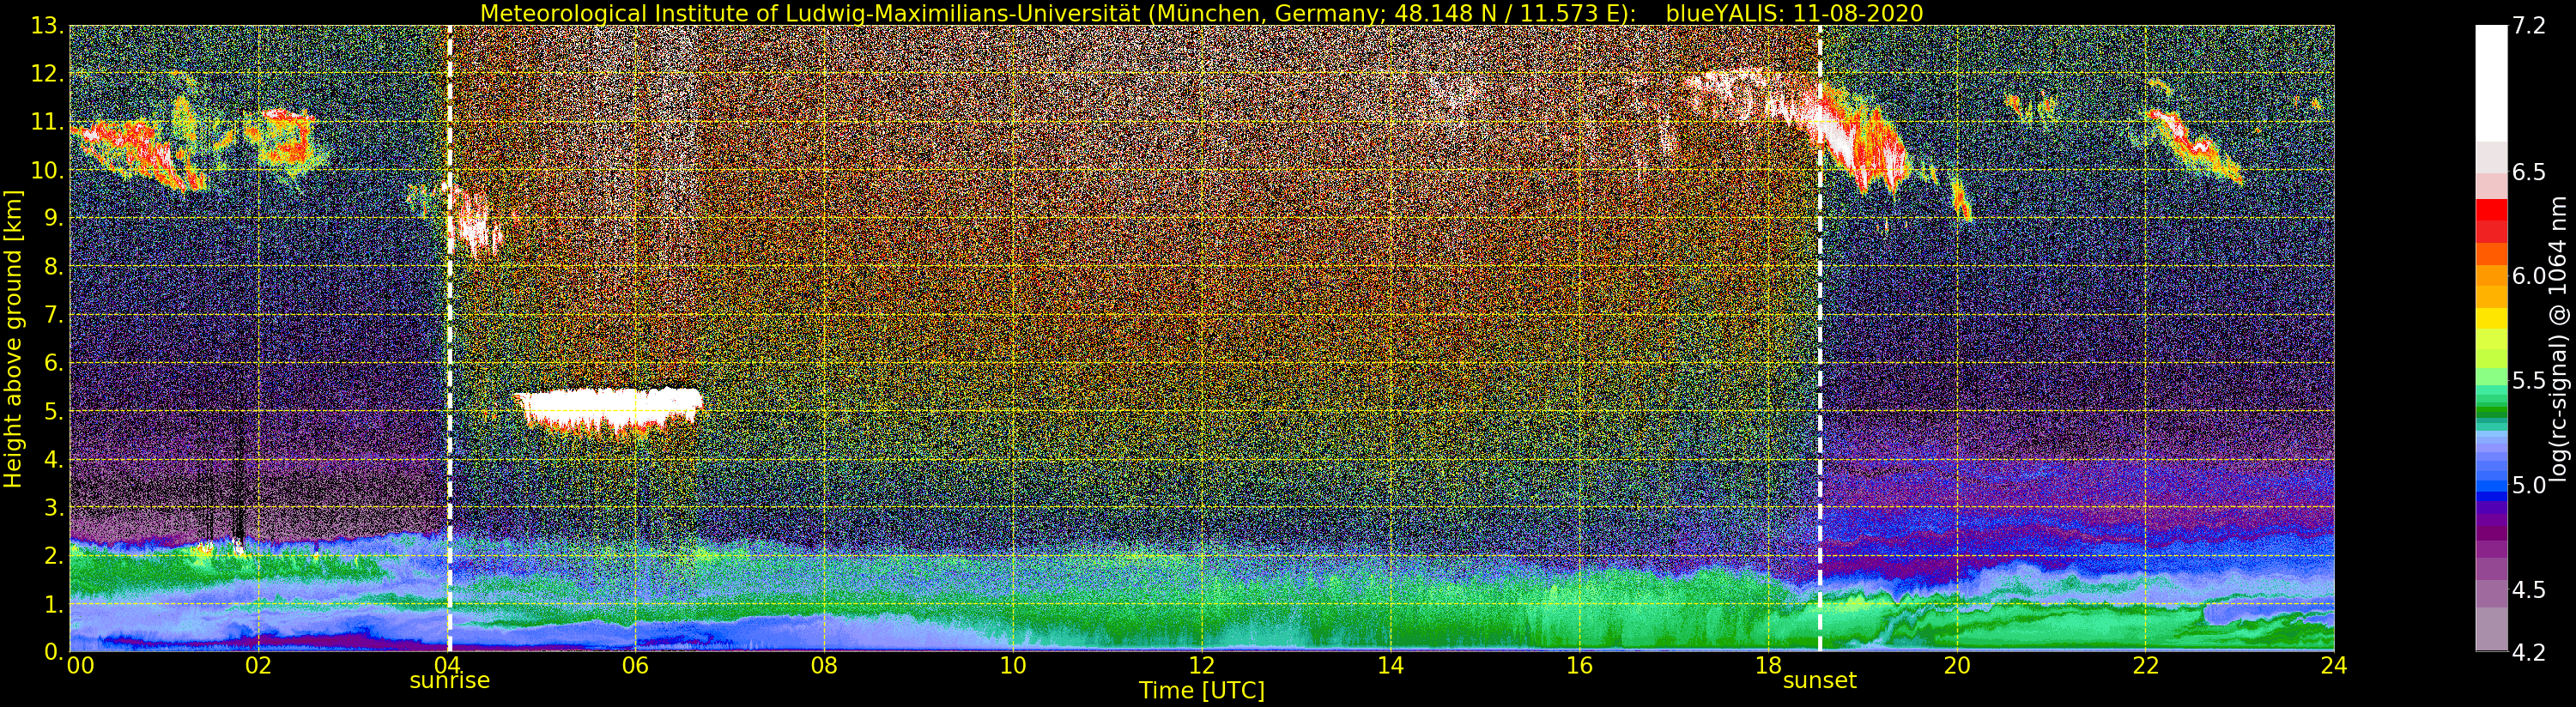Select the 12 hour tick on time axis

point(1201,666)
